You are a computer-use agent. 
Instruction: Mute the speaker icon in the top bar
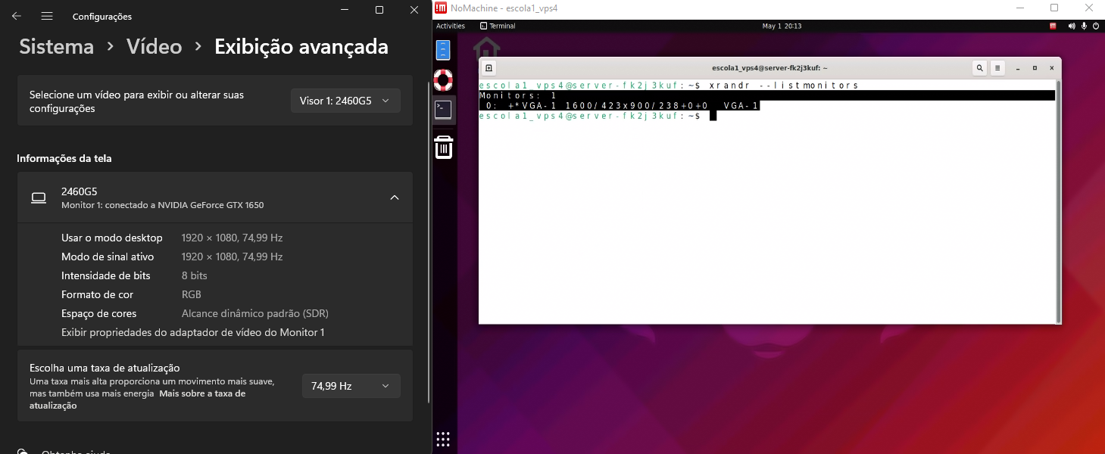(1071, 25)
